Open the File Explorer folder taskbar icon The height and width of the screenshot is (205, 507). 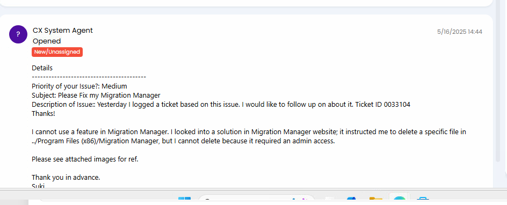376,201
